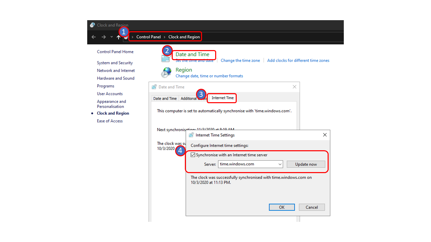Open the Region heading link
Image resolution: width=431 pixels, height=242 pixels.
coord(184,70)
